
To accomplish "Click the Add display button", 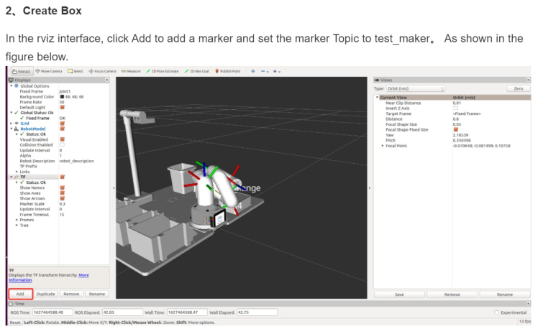I will point(20,294).
